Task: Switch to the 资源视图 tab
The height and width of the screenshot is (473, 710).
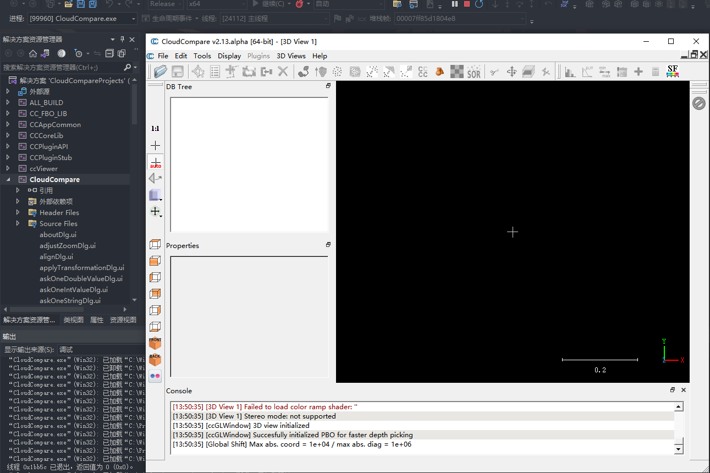Action: [123, 320]
